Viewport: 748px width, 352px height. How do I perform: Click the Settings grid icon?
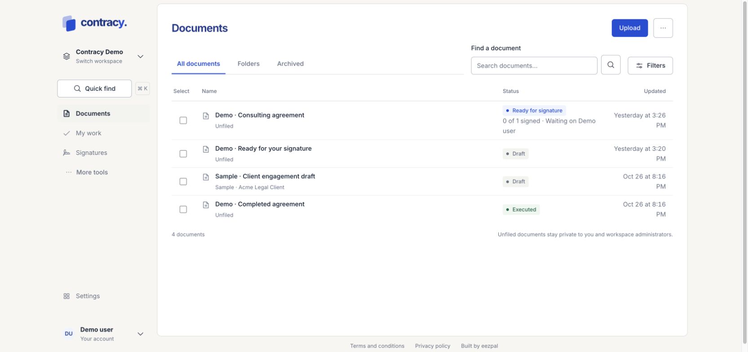(x=66, y=296)
